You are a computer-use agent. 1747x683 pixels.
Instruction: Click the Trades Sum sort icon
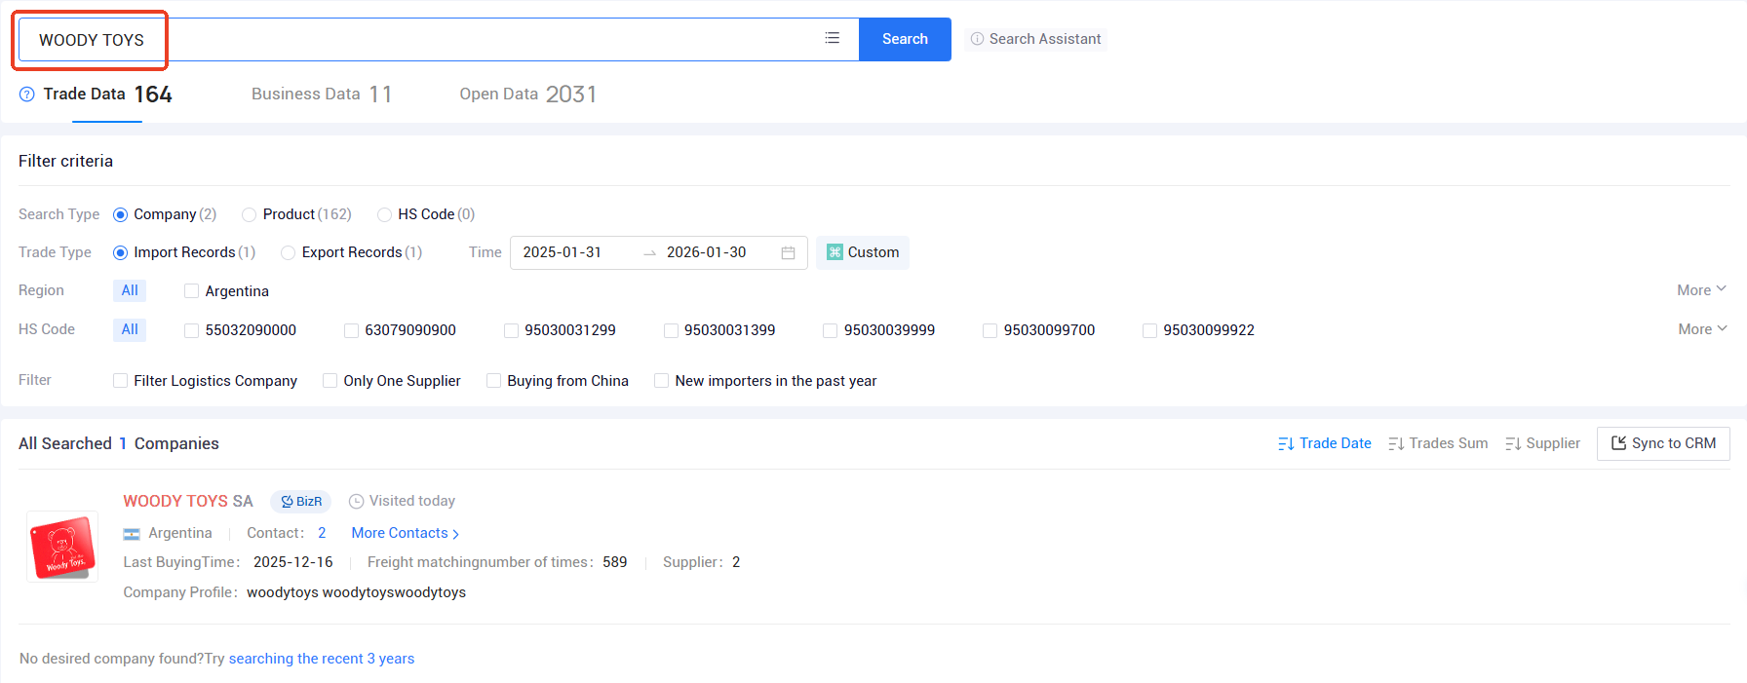[1396, 444]
